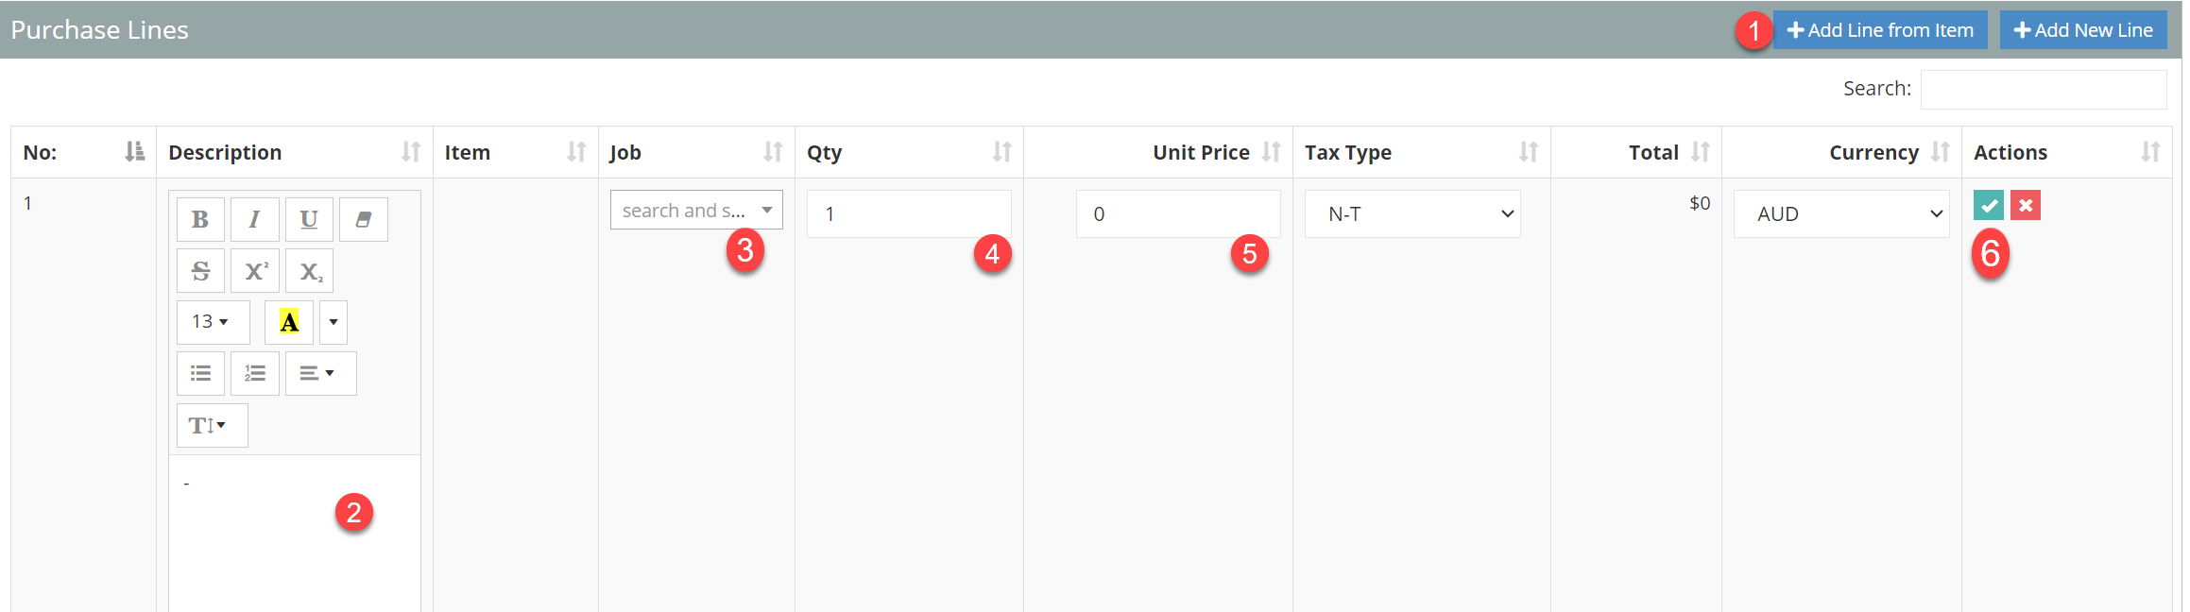Sort by the Unit Price column
2190x612 pixels.
tap(1158, 152)
